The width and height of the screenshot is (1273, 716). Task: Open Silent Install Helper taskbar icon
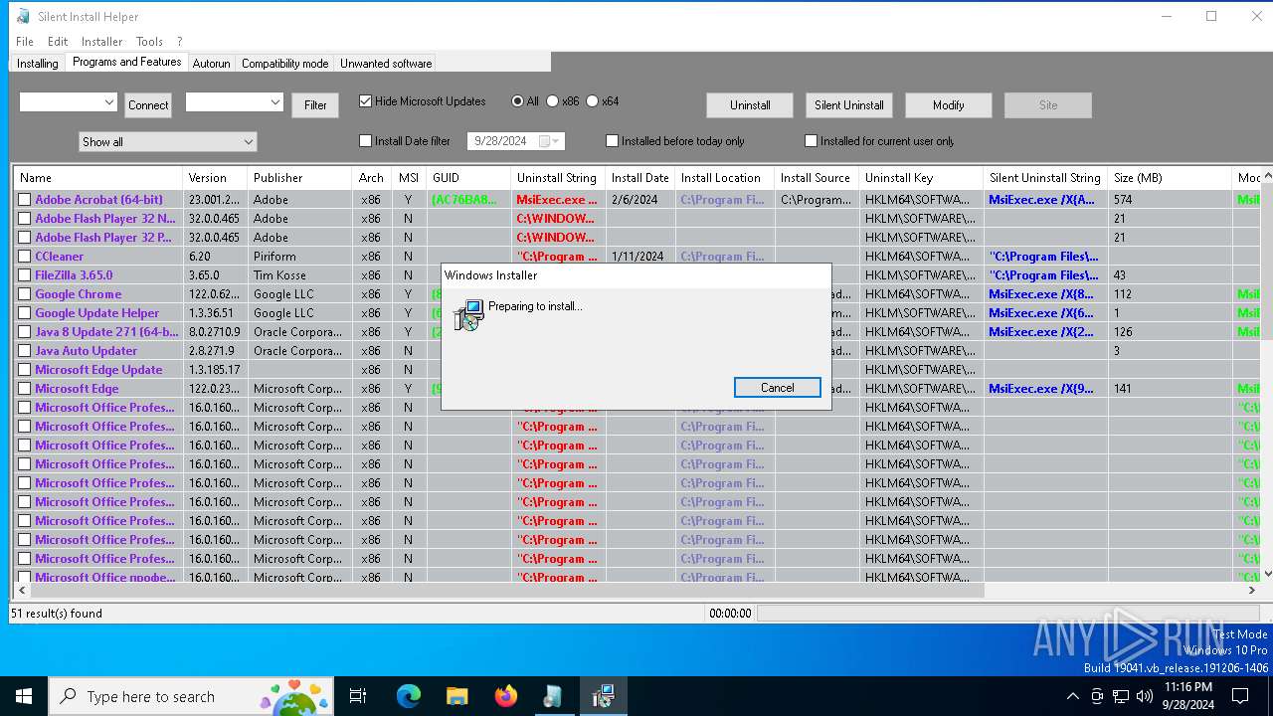[x=553, y=696]
